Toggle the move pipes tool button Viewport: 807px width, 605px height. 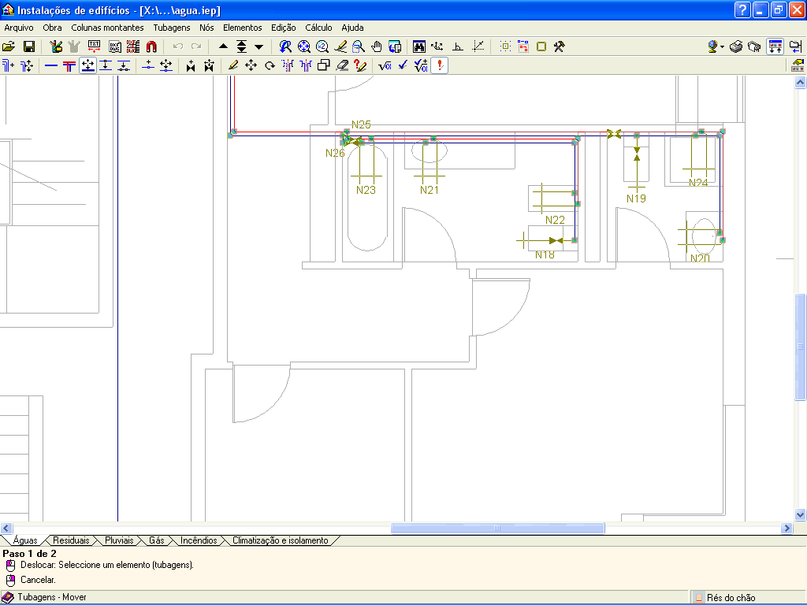(x=87, y=66)
